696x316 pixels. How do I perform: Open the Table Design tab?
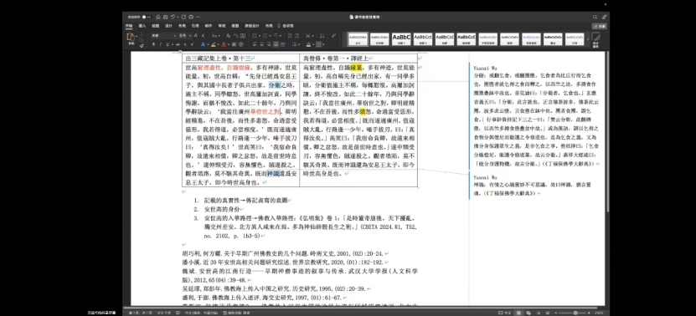[252, 26]
